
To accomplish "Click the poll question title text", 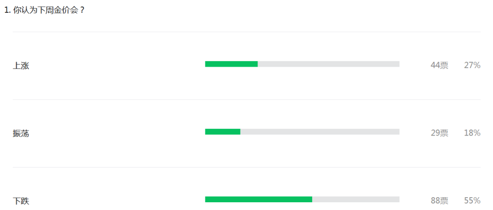I will pos(44,10).
